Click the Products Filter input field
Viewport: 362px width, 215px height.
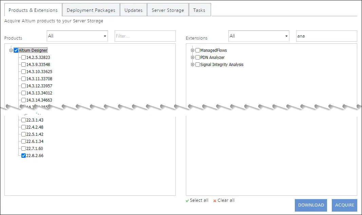(145, 36)
